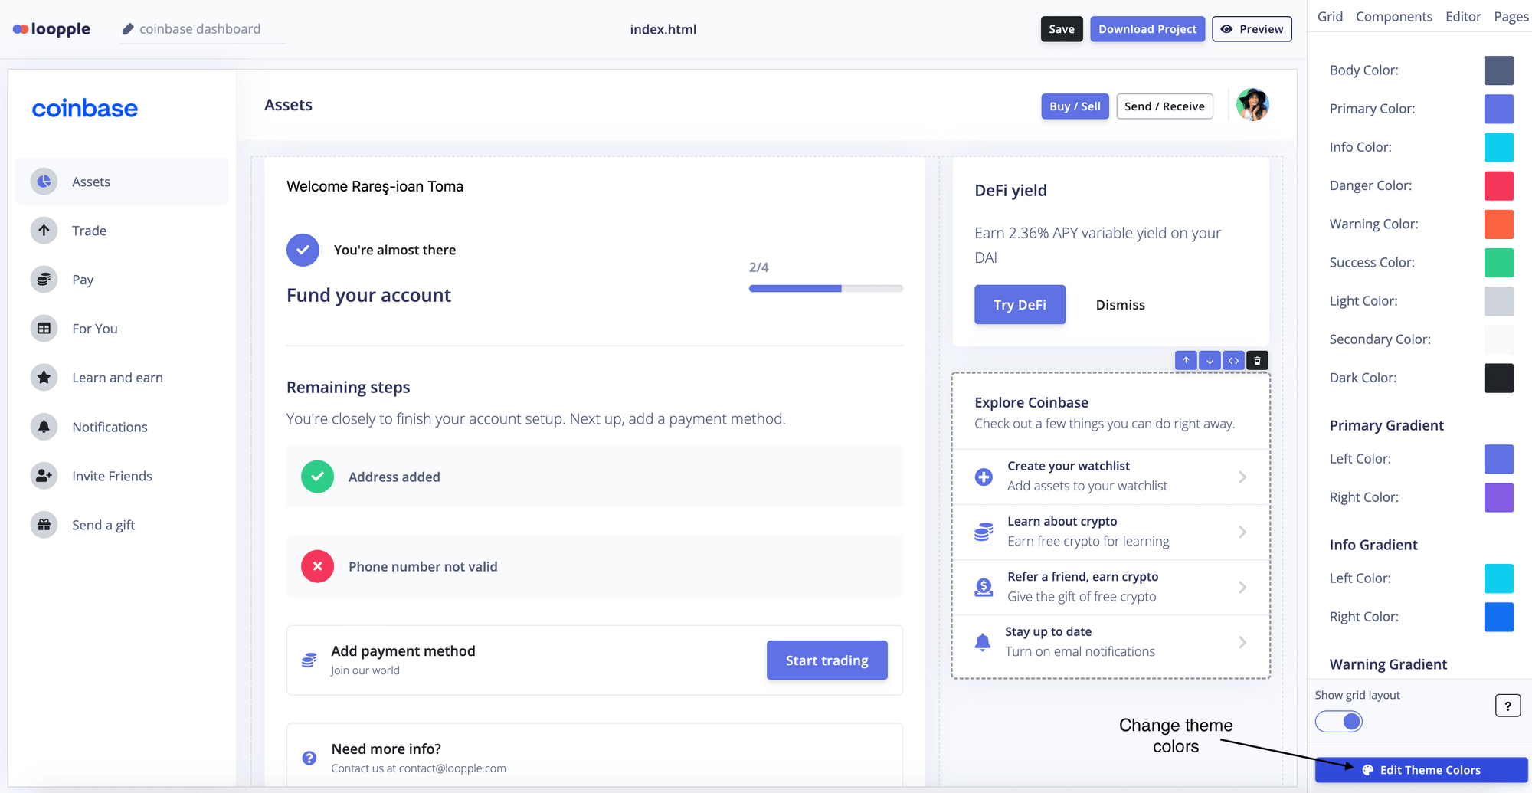Switch to the Editor tab
1532x793 pixels.
(1463, 17)
